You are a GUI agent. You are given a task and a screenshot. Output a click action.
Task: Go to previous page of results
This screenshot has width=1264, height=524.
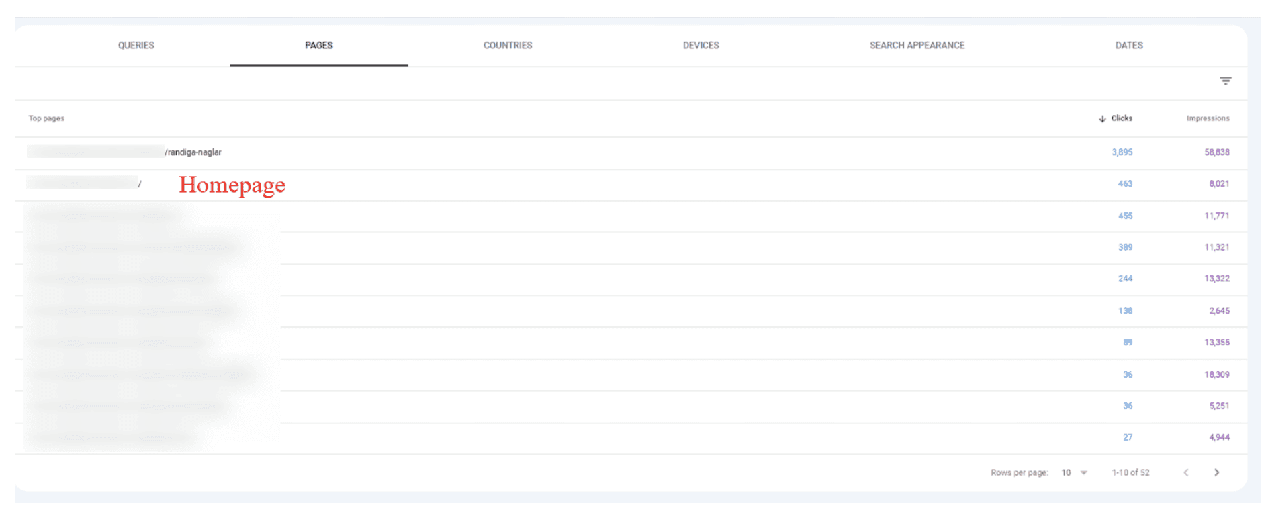click(1186, 472)
